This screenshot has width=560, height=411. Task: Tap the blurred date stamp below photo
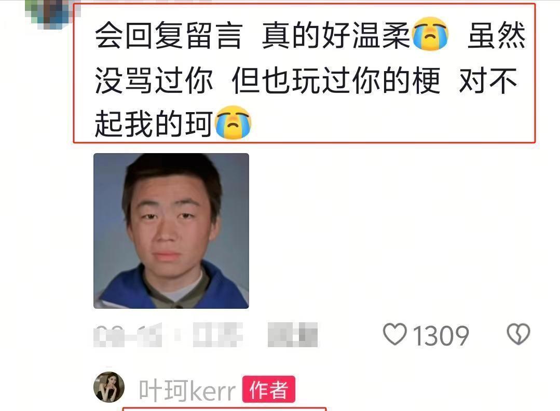pyautogui.click(x=128, y=335)
